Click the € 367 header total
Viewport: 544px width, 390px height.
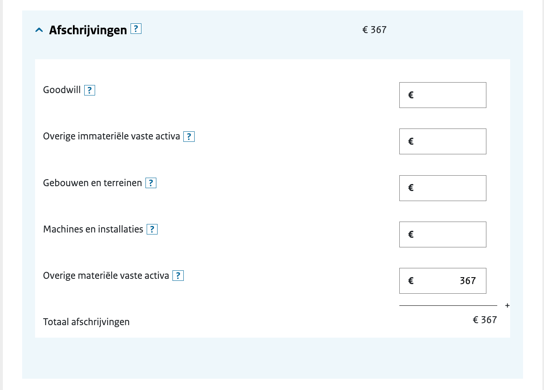pyautogui.click(x=374, y=30)
